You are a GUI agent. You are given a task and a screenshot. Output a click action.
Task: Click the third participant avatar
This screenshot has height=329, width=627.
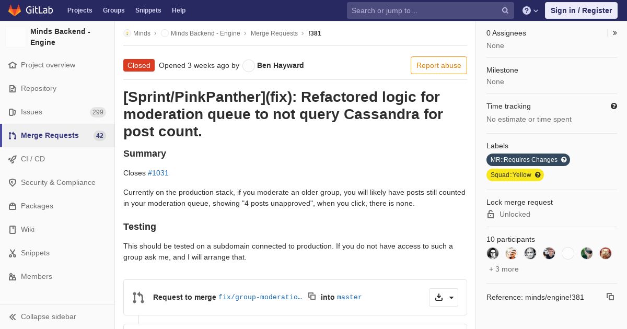pos(530,253)
